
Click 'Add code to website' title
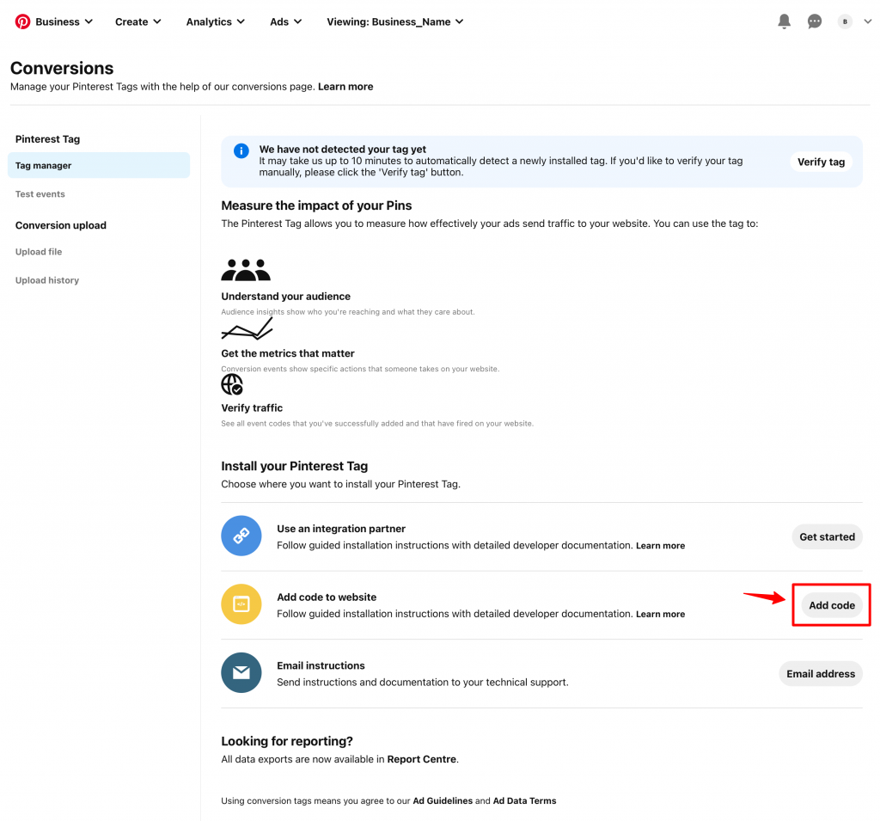(x=327, y=597)
